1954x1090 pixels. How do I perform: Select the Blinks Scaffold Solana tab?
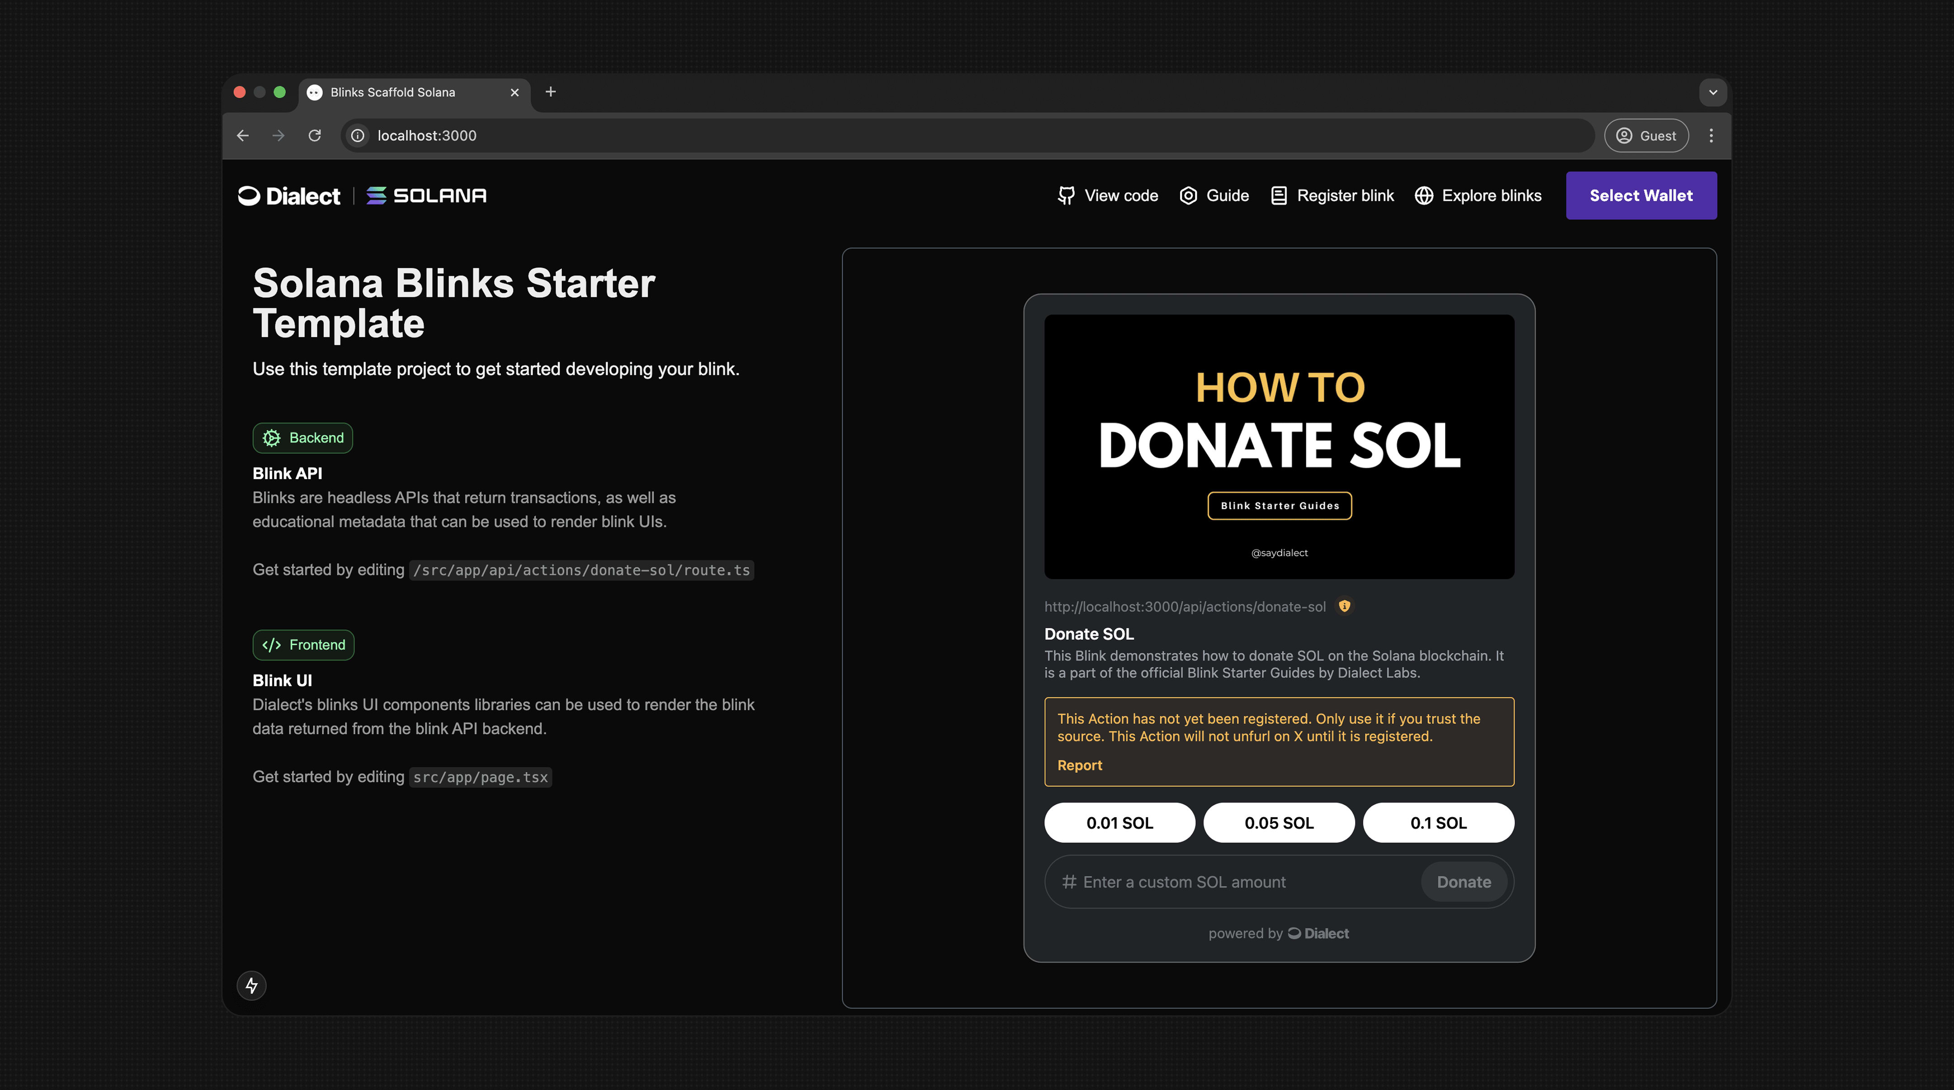click(414, 92)
